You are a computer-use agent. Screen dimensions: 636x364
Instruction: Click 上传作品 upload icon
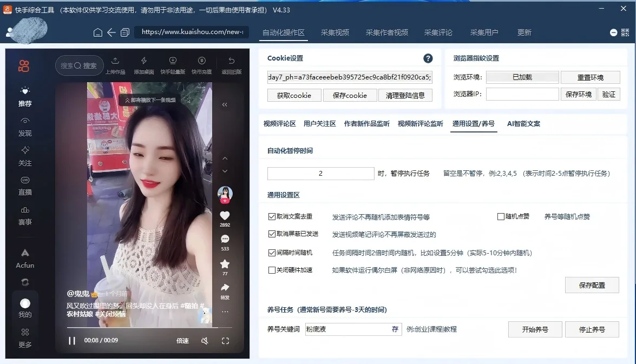[x=115, y=65]
